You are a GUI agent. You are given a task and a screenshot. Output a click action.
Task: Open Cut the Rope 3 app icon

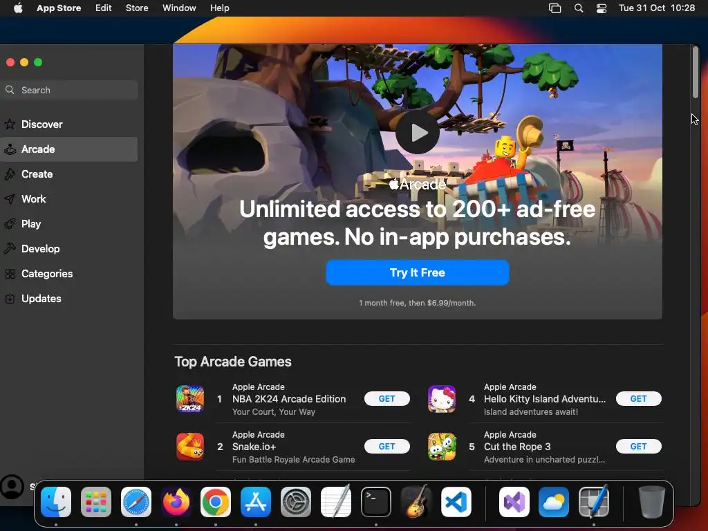442,446
